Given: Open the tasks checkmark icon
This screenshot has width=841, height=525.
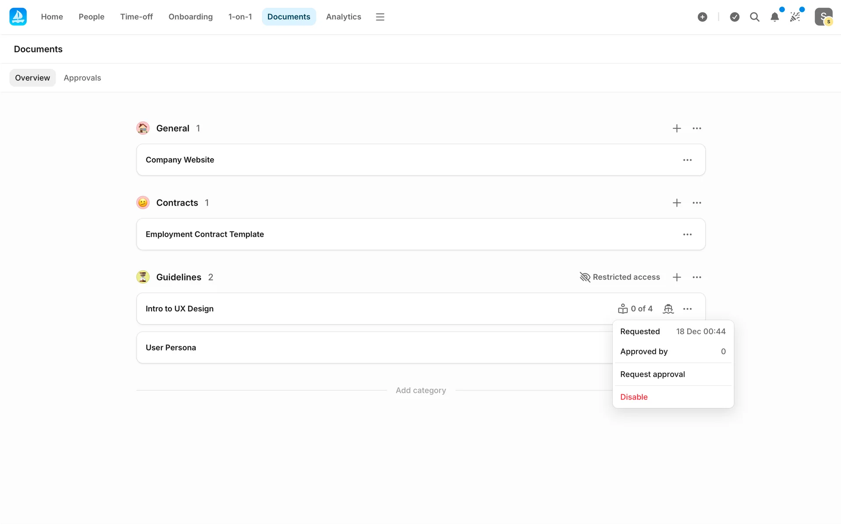Looking at the screenshot, I should click(x=735, y=17).
